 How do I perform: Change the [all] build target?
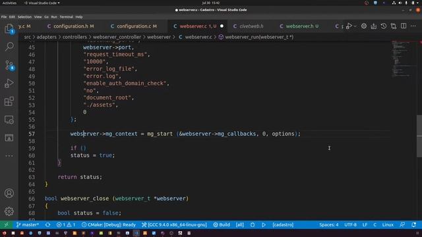click(x=239, y=224)
